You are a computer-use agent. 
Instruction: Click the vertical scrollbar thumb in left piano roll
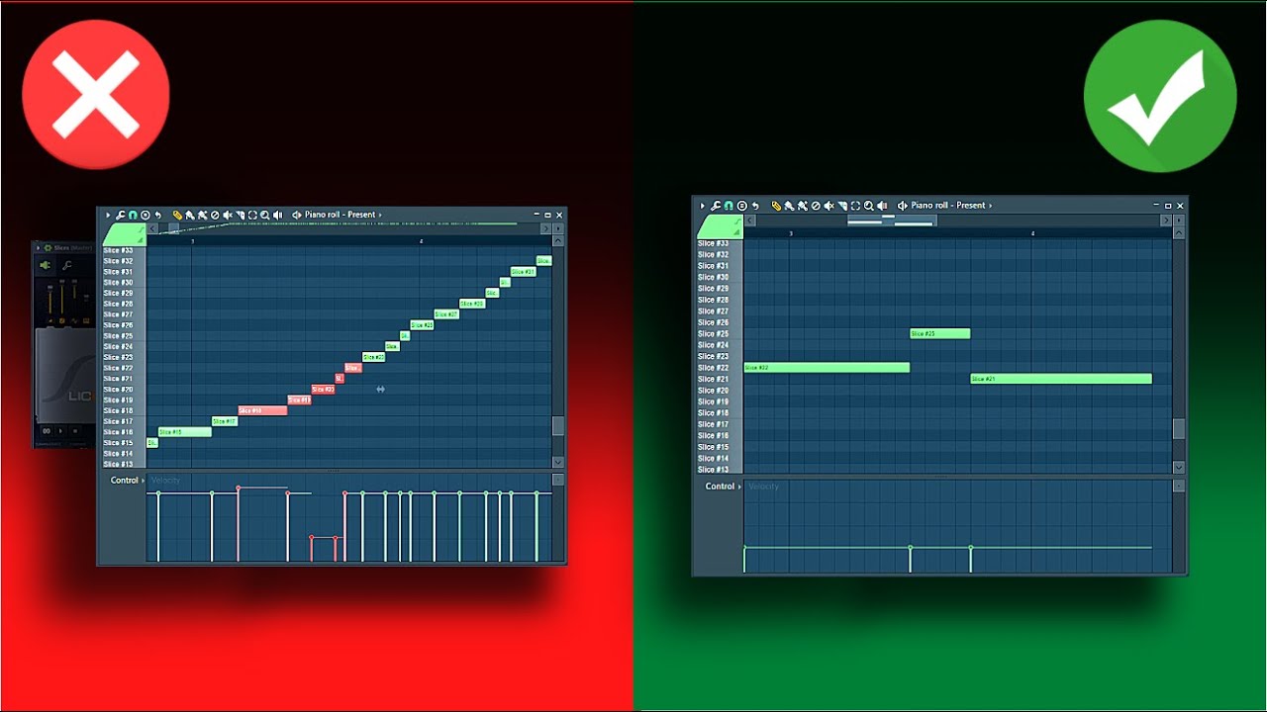coord(558,426)
